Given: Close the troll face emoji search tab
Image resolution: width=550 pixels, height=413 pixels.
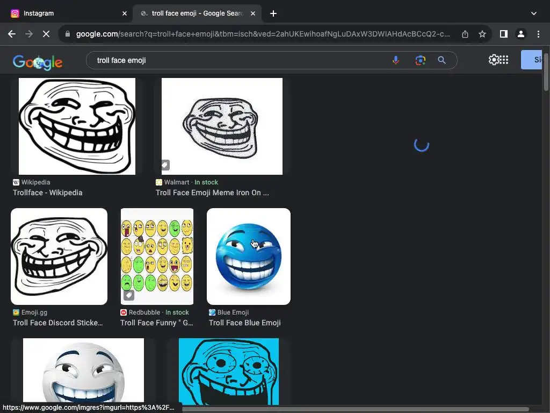Looking at the screenshot, I should coord(253,13).
